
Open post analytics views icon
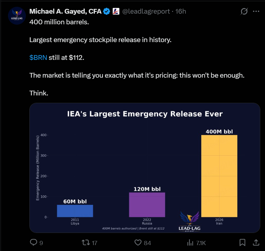[x=190, y=243]
